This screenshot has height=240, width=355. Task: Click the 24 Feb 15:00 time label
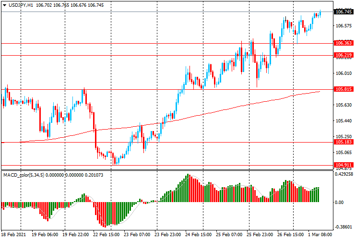tap(199, 234)
